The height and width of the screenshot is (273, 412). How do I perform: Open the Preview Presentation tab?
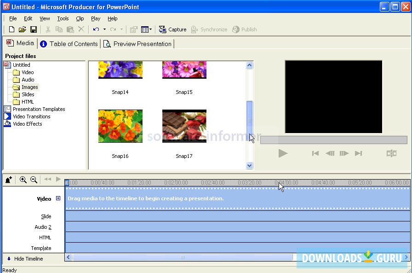point(137,43)
